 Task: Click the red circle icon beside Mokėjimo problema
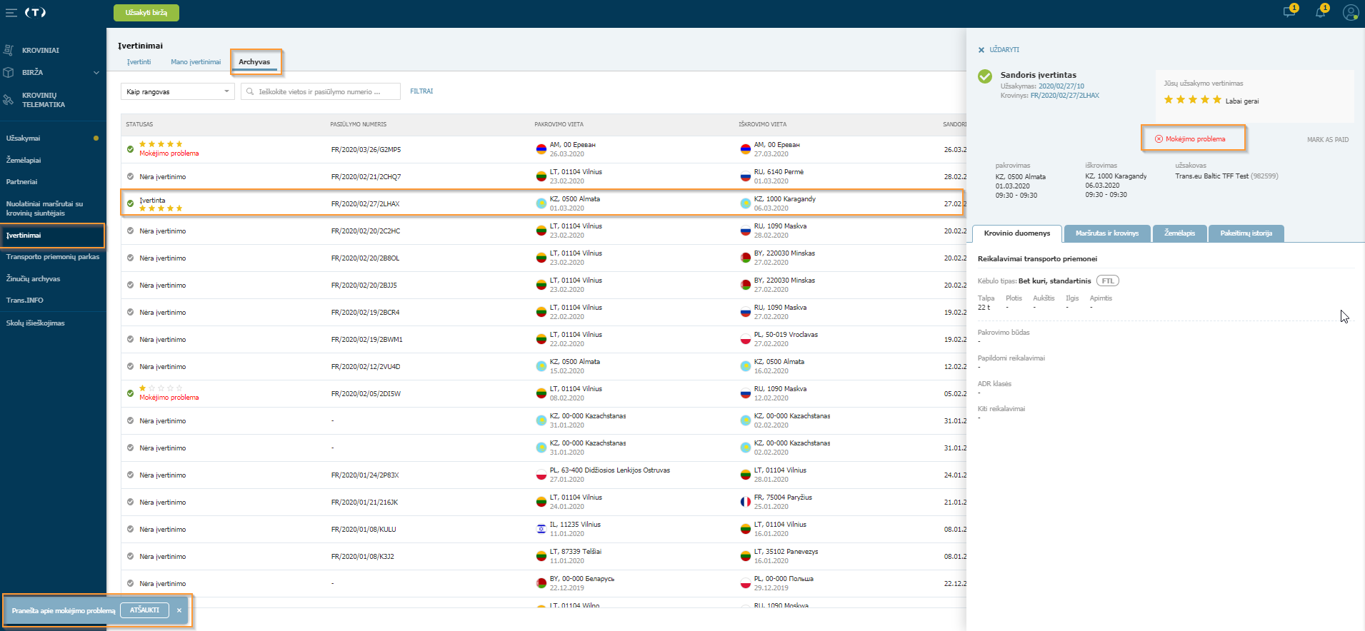click(1159, 139)
